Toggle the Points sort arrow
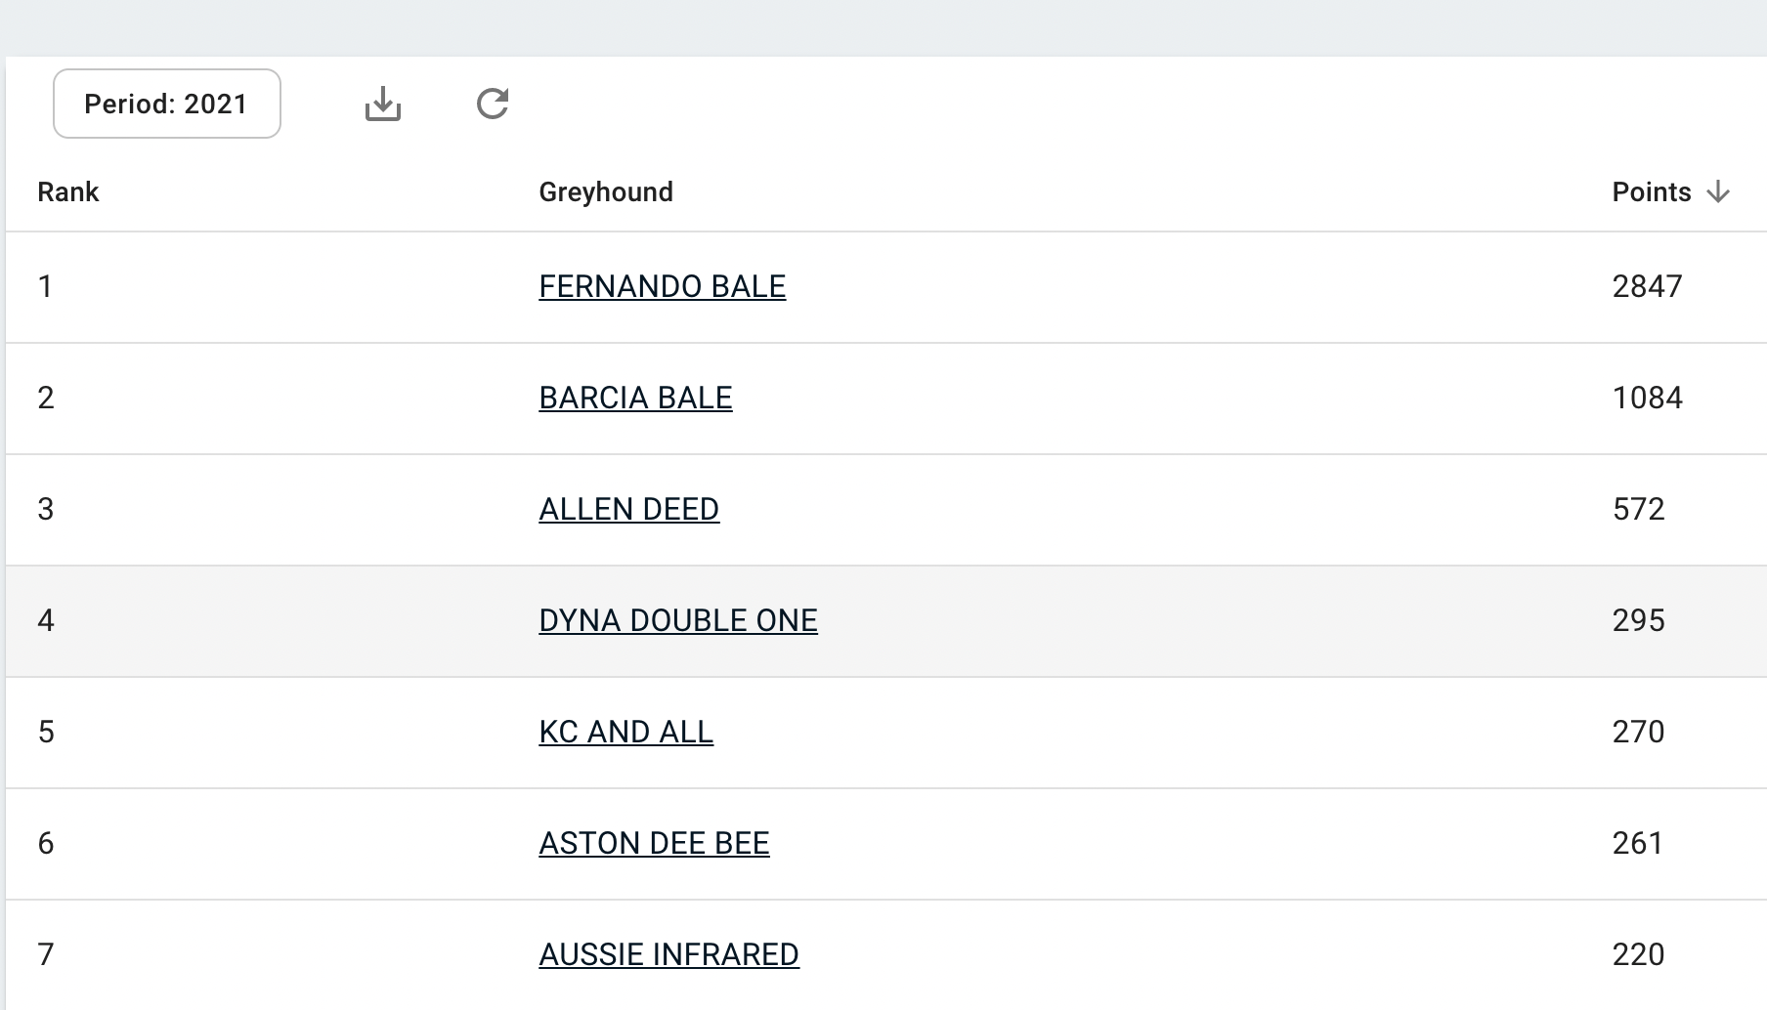Image resolution: width=1767 pixels, height=1010 pixels. (1718, 192)
